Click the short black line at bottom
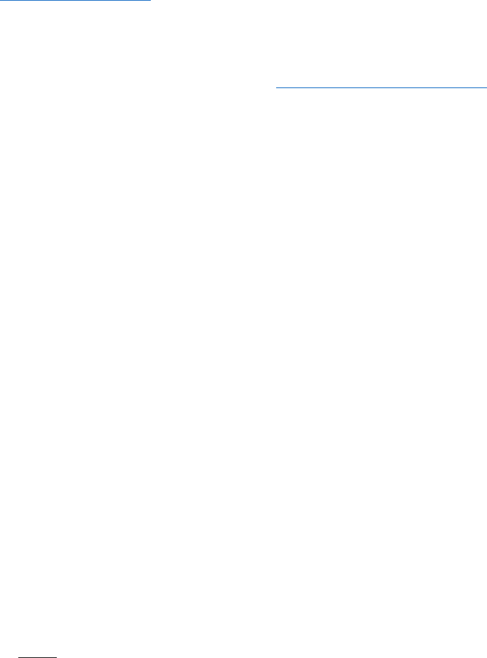This screenshot has height=658, width=487. pyautogui.click(x=37, y=657)
